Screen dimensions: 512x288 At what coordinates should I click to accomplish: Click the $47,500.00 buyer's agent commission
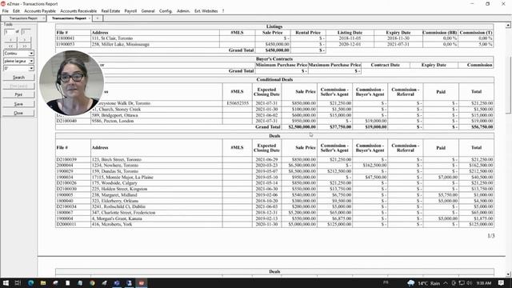point(375,177)
